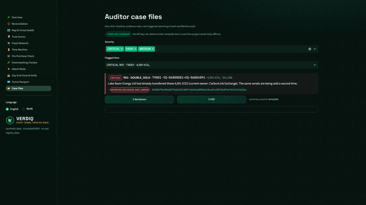Click the MEDIUM tag label
Screen dimensions: 366x205
point(145,49)
